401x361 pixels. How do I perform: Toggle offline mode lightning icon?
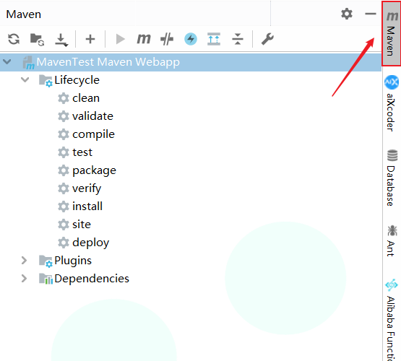(191, 39)
